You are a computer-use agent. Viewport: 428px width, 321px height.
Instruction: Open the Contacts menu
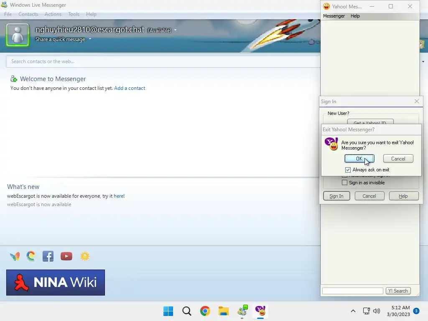click(x=28, y=14)
